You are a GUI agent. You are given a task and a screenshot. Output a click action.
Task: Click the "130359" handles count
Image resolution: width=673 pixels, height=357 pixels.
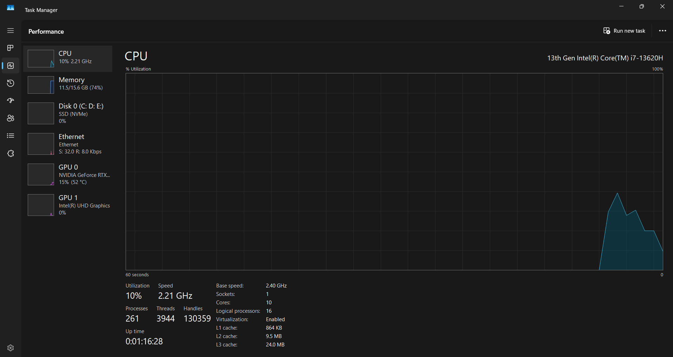pyautogui.click(x=197, y=319)
